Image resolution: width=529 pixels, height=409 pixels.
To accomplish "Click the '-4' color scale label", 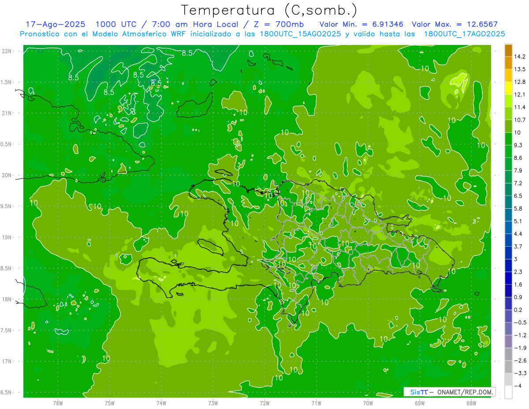I will click(x=517, y=386).
